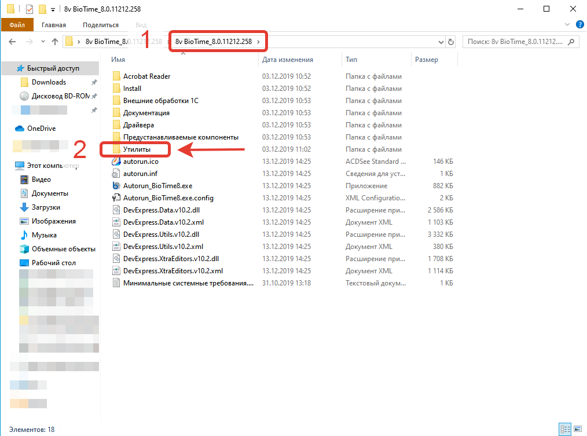Select the autorun.ico file icon

[116, 162]
